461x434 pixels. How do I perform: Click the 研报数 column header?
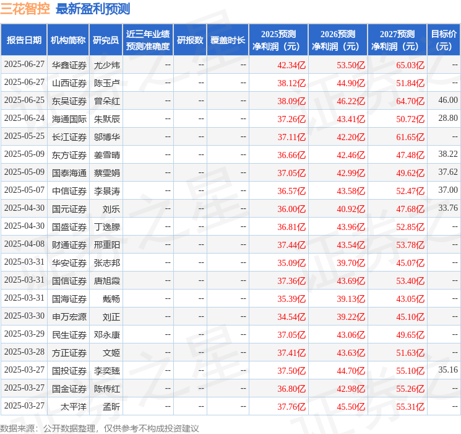(x=190, y=40)
